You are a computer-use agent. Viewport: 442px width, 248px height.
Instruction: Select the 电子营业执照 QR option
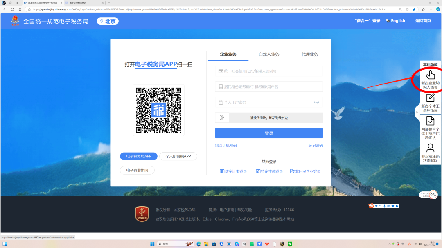tap(137, 170)
